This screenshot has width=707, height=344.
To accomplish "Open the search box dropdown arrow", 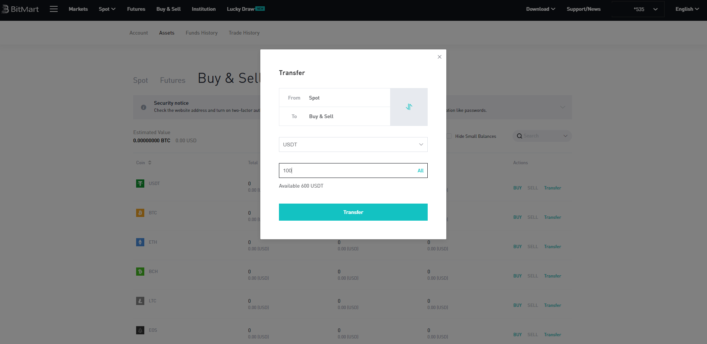I will coord(565,136).
